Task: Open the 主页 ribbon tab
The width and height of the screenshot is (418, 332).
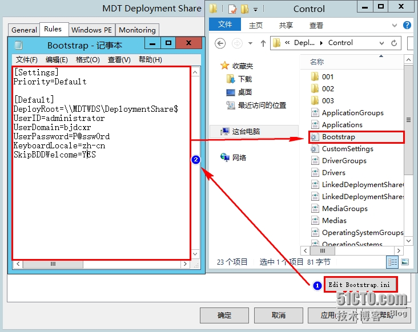Action: [256, 25]
